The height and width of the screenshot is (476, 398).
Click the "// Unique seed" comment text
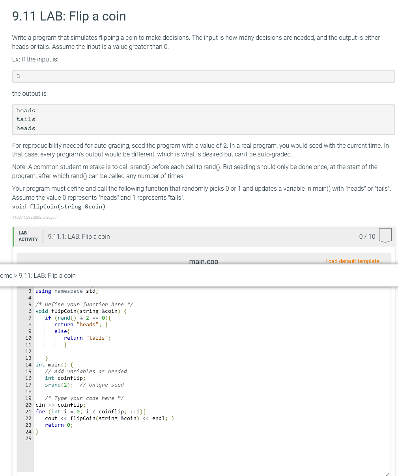click(102, 385)
